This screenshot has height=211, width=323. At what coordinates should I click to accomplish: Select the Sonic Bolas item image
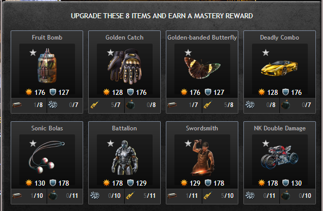[x=46, y=157]
